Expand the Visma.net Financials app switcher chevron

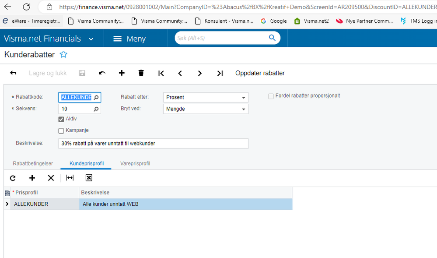pos(91,39)
